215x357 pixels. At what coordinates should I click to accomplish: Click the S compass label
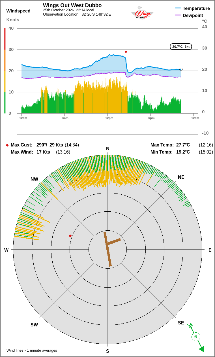tap(107, 351)
